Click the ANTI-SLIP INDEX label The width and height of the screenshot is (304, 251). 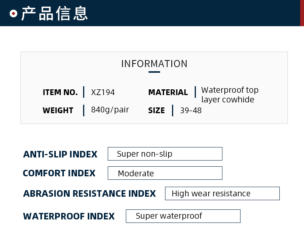[x=60, y=154]
